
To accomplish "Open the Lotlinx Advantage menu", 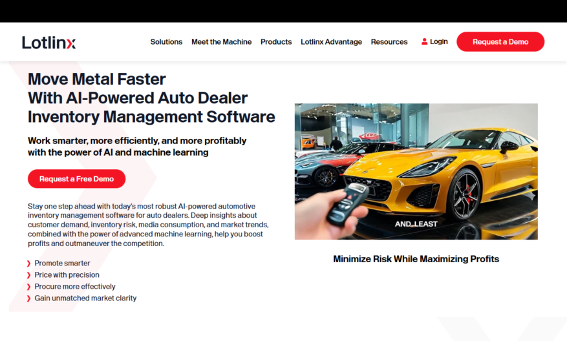I will [331, 42].
